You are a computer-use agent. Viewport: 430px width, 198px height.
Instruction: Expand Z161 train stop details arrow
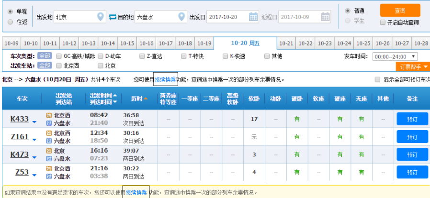pos(34,140)
